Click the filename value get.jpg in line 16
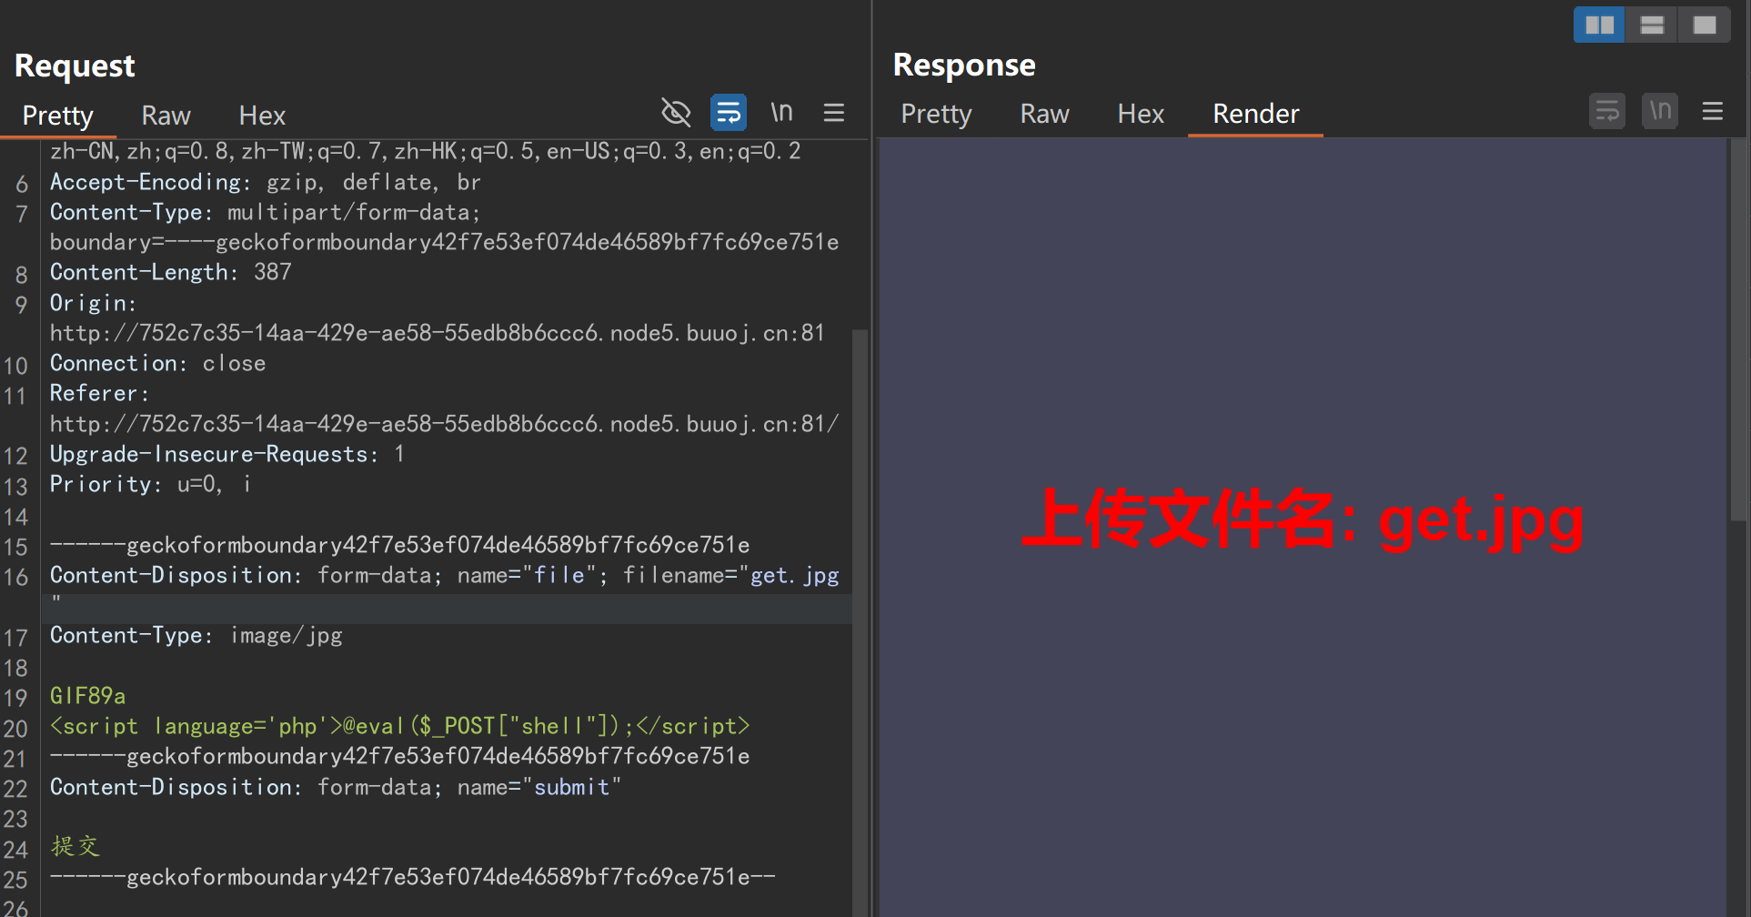This screenshot has width=1751, height=917. [x=793, y=575]
